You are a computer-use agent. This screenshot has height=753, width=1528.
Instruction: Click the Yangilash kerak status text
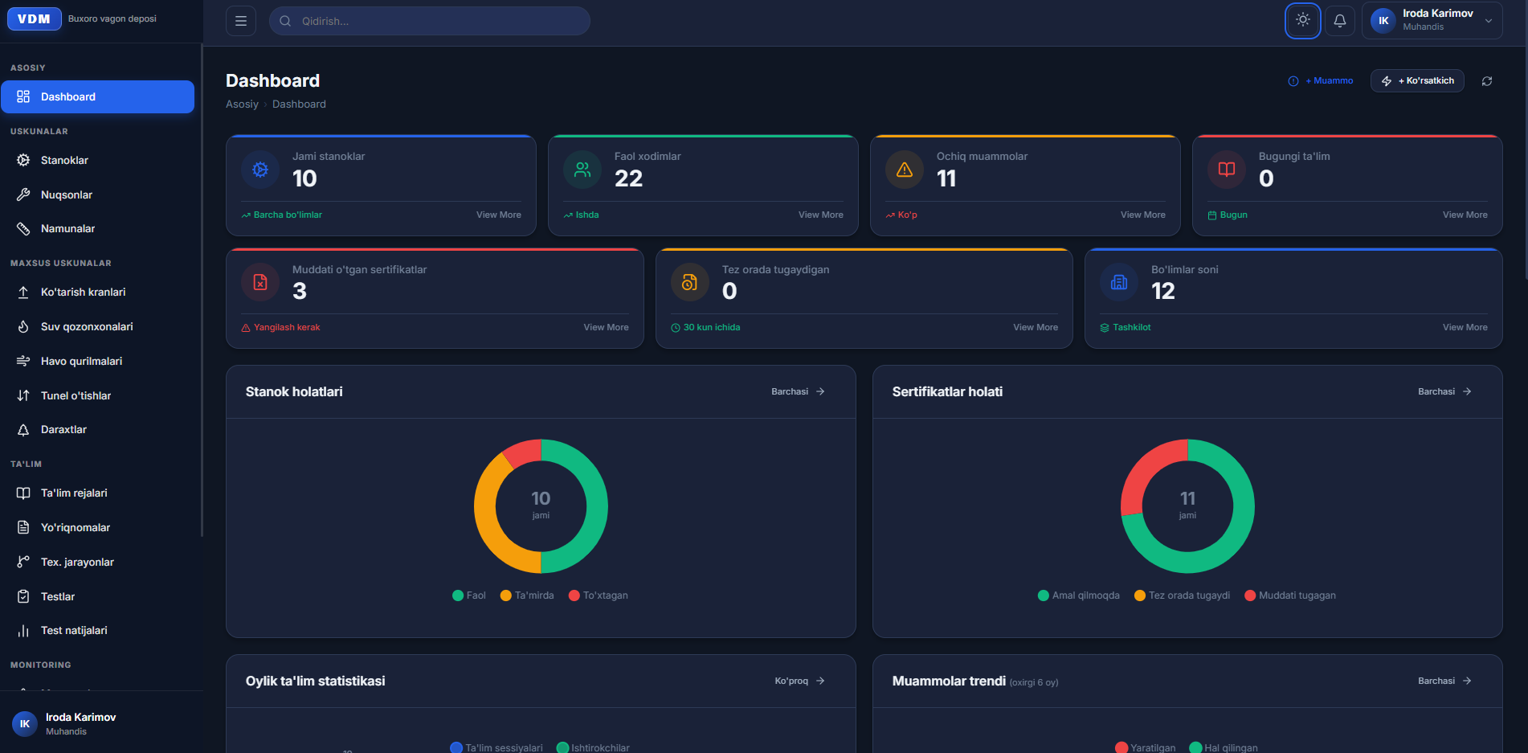(287, 327)
